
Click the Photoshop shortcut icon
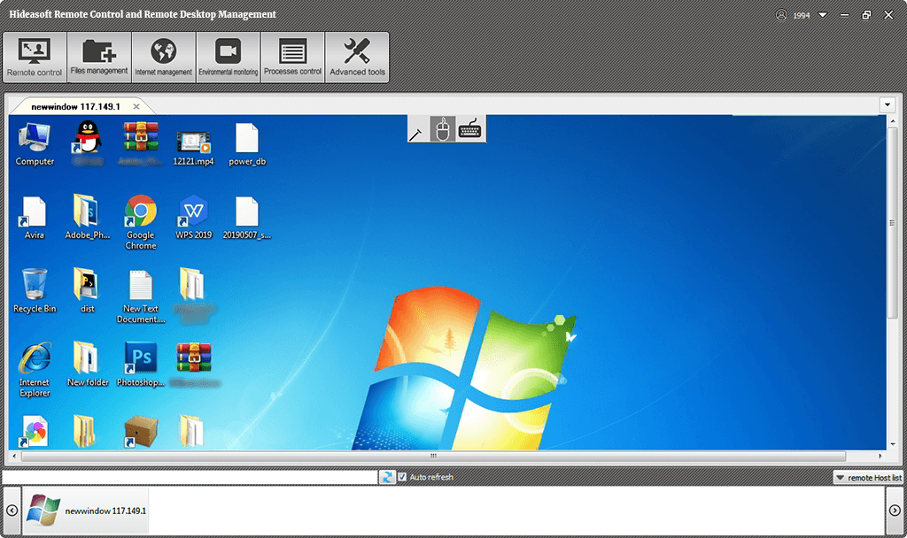(141, 364)
